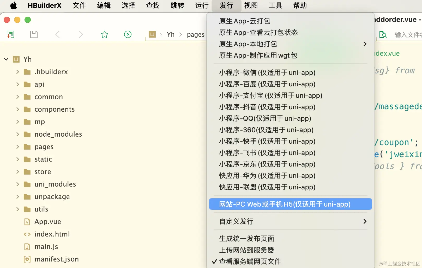Open the manifest.json file in tree
422x268 pixels.
(57, 259)
